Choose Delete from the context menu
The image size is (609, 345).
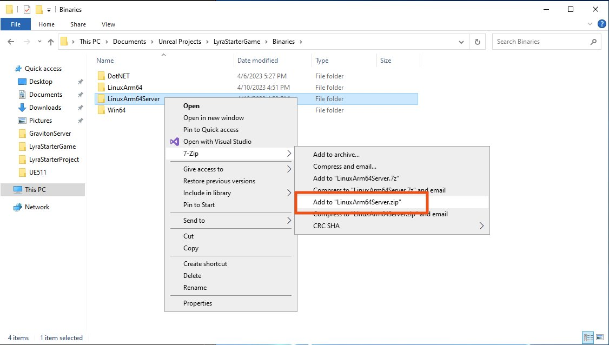(192, 275)
